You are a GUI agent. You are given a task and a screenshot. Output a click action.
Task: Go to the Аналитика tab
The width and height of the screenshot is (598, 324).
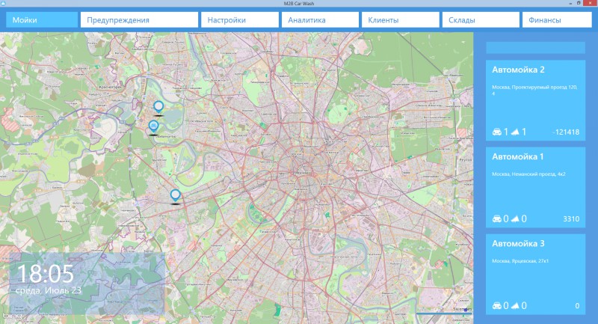[321, 20]
